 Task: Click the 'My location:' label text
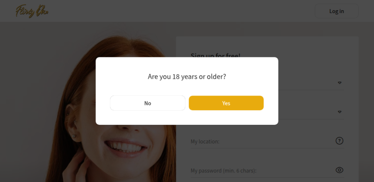pyautogui.click(x=205, y=141)
